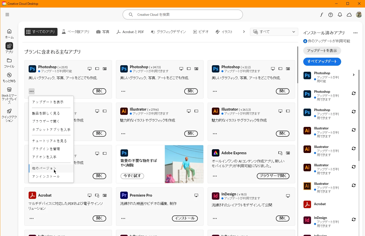Screen dimensions: 365x236
Task: Switch to ビデオ tab
Action: click(x=201, y=32)
